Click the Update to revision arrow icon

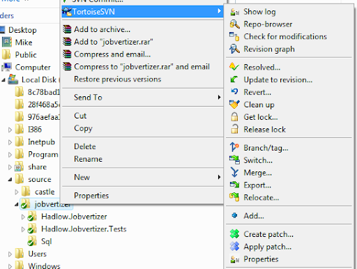(x=234, y=79)
